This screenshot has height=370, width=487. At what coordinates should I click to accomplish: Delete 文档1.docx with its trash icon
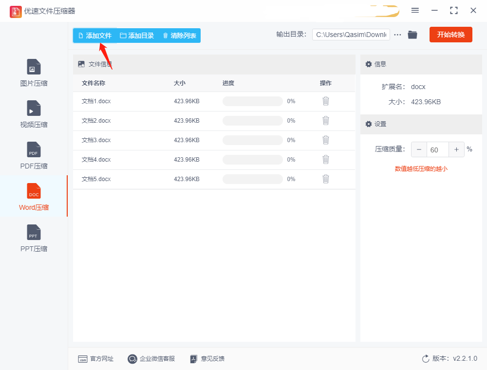click(325, 101)
